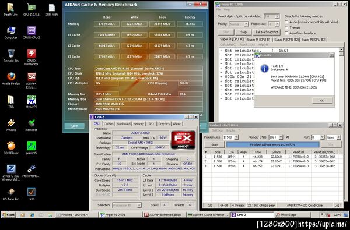Toggle Aero Glass Interface checkbox
The image size is (350, 230).
[x=286, y=33]
